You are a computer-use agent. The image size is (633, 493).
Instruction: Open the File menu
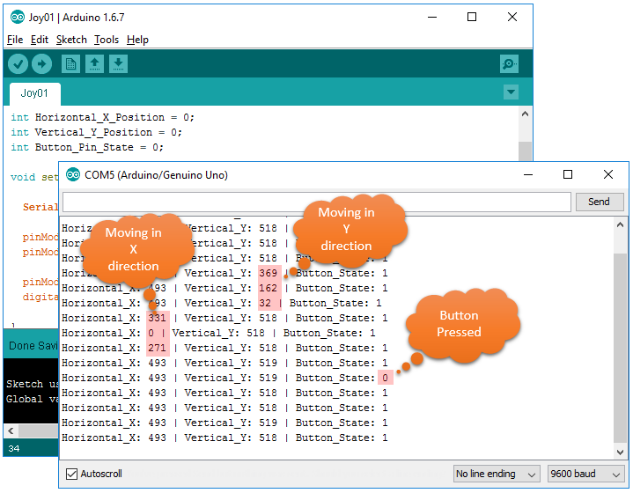pyautogui.click(x=15, y=40)
